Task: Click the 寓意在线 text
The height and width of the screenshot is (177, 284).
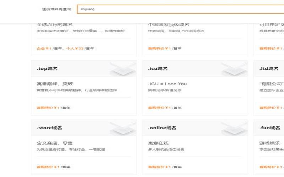Action: 158,143
